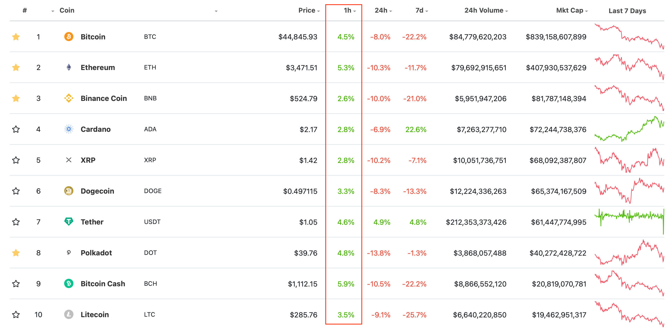Sort by rank number column
The width and height of the screenshot is (671, 329).
click(25, 10)
